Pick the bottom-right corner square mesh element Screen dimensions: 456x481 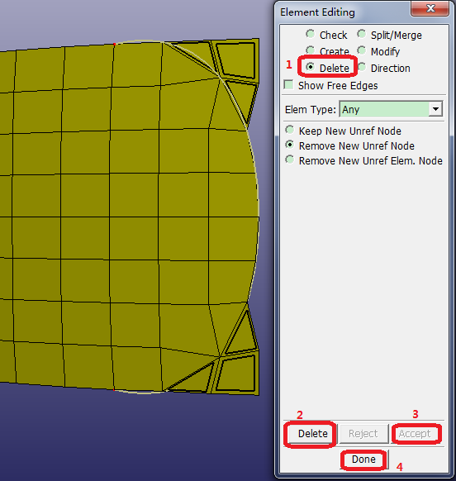tap(236, 374)
